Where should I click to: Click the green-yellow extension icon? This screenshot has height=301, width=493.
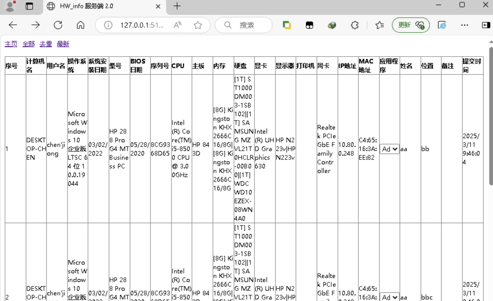click(x=287, y=25)
